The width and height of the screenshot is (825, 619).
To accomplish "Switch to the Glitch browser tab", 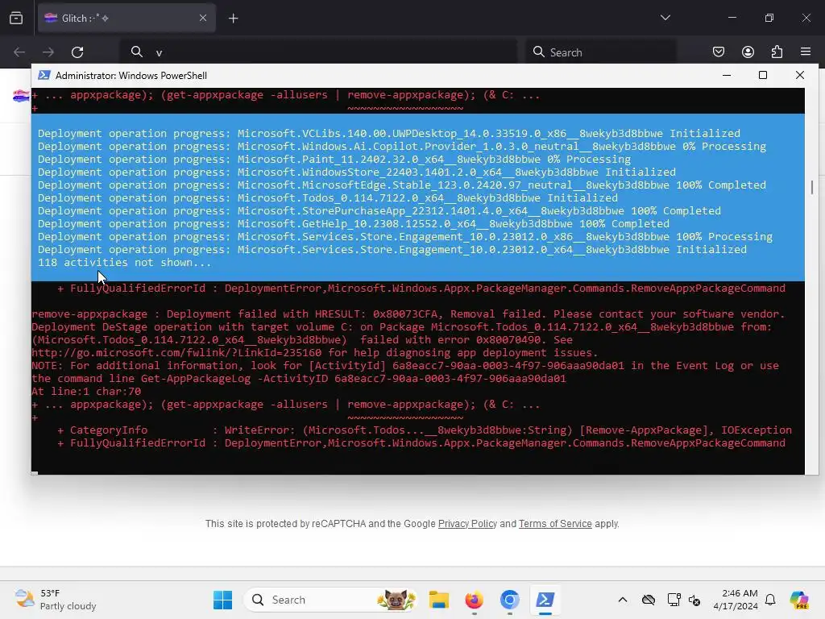I will tap(126, 19).
